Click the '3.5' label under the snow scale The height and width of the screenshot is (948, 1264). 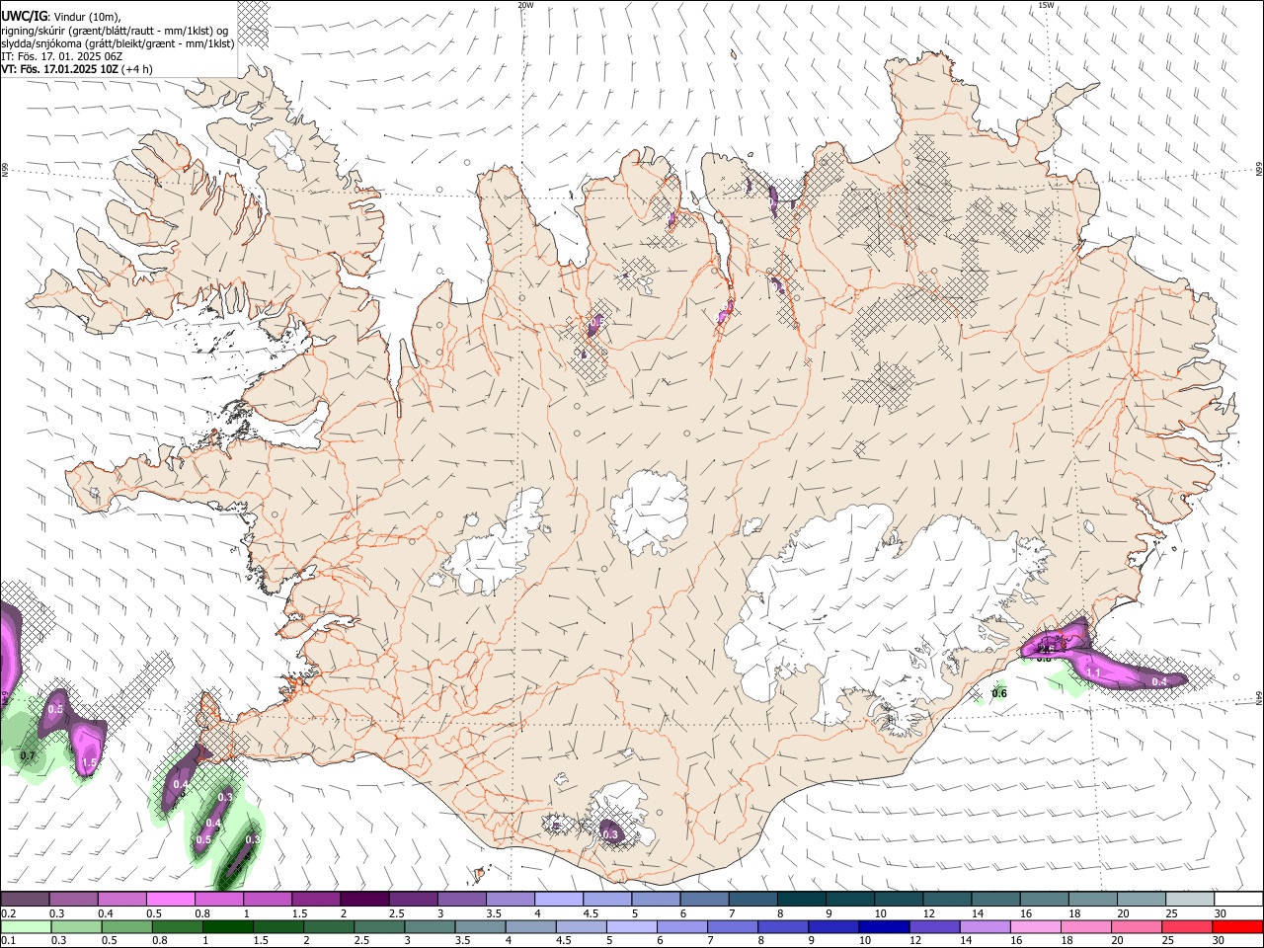pos(494,913)
